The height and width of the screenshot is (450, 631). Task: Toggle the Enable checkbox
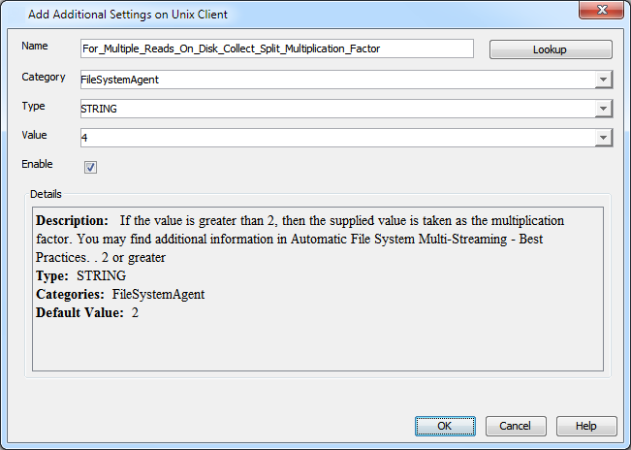90,167
